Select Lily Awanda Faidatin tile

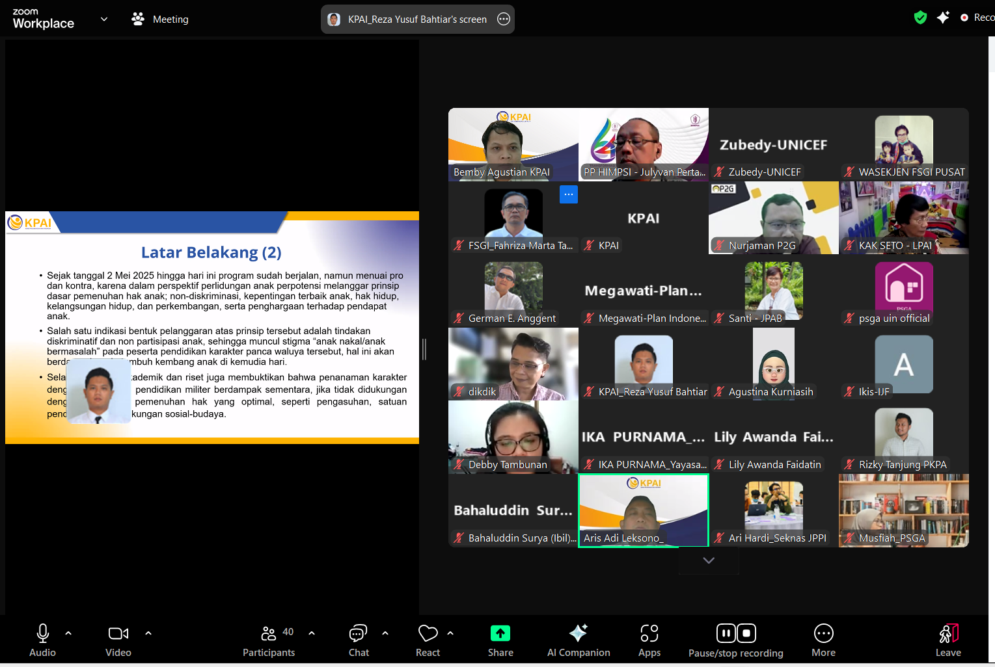pos(774,437)
